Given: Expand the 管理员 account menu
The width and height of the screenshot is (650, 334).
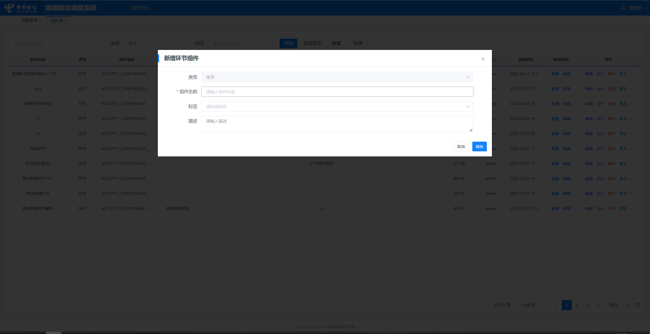Looking at the screenshot, I should pyautogui.click(x=638, y=8).
